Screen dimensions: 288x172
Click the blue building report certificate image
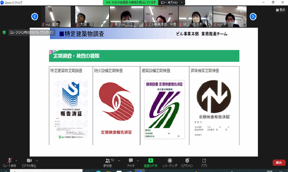pyautogui.click(x=71, y=109)
